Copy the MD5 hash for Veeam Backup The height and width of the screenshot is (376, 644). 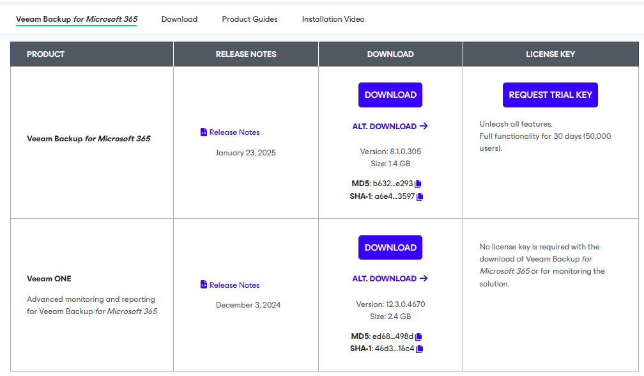[418, 184]
